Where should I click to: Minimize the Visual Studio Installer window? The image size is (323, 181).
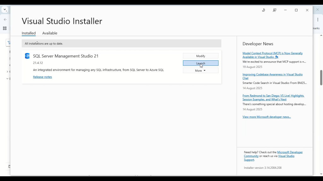pos(285,10)
